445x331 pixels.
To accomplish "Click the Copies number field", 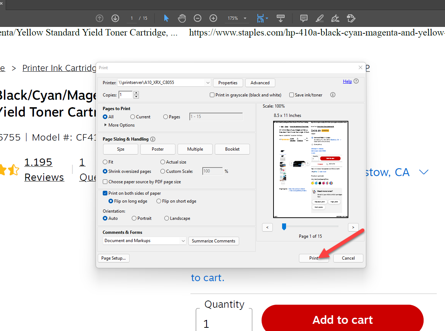I will pos(126,95).
